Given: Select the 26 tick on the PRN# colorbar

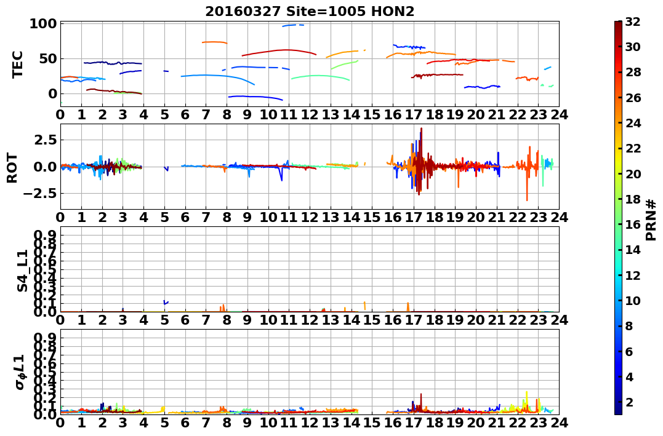Looking at the screenshot, I should point(633,98).
